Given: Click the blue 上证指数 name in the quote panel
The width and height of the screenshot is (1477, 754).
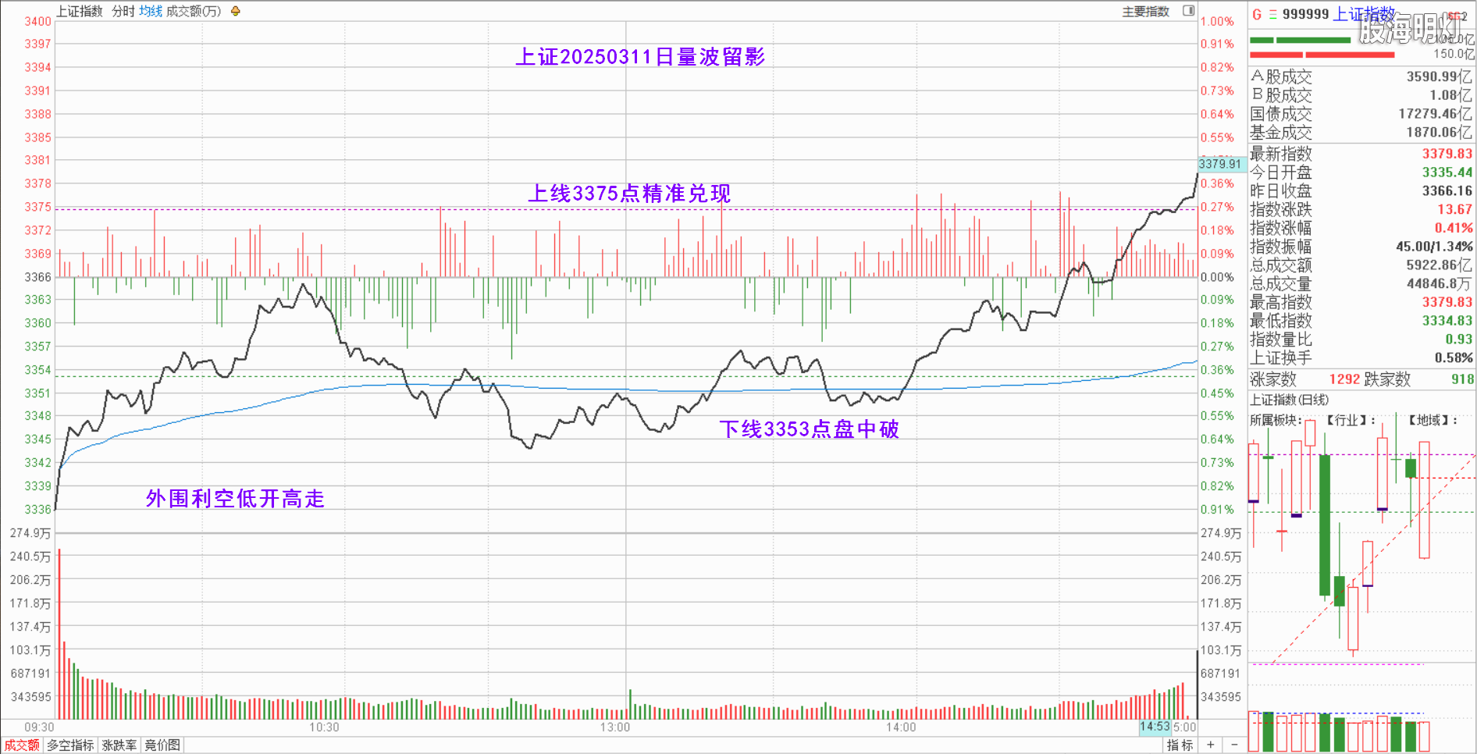Looking at the screenshot, I should click(x=1364, y=14).
